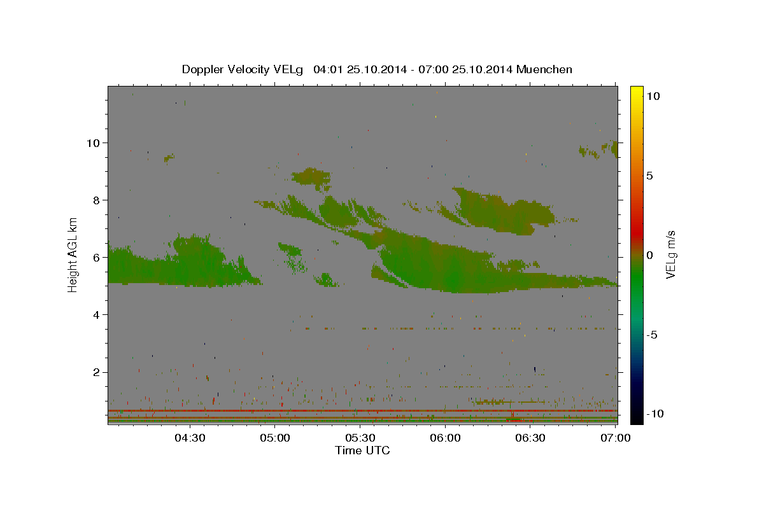Click the height tick label 2
The height and width of the screenshot is (509, 764).
(97, 372)
